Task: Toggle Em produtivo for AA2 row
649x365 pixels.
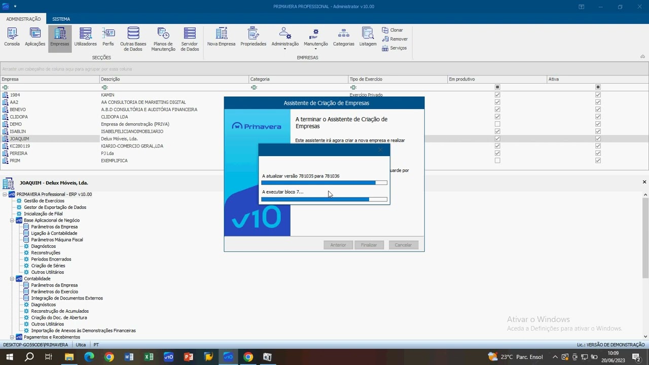Action: (x=497, y=102)
